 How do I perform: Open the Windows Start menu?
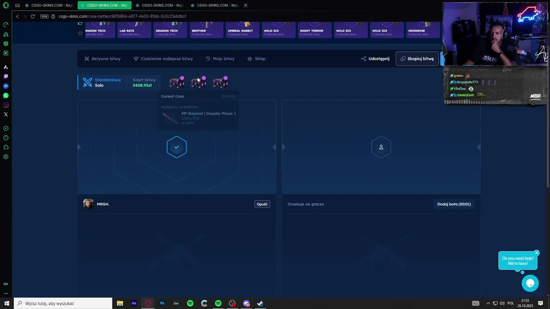coord(7,303)
